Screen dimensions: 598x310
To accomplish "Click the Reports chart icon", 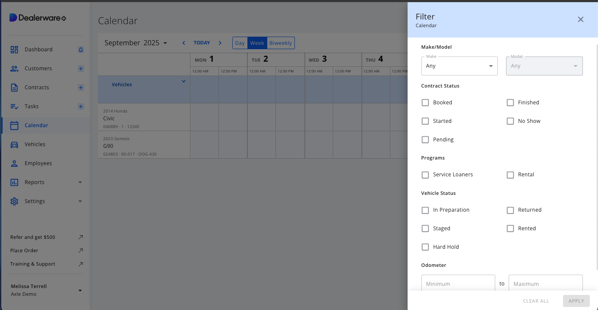I will click(x=14, y=182).
